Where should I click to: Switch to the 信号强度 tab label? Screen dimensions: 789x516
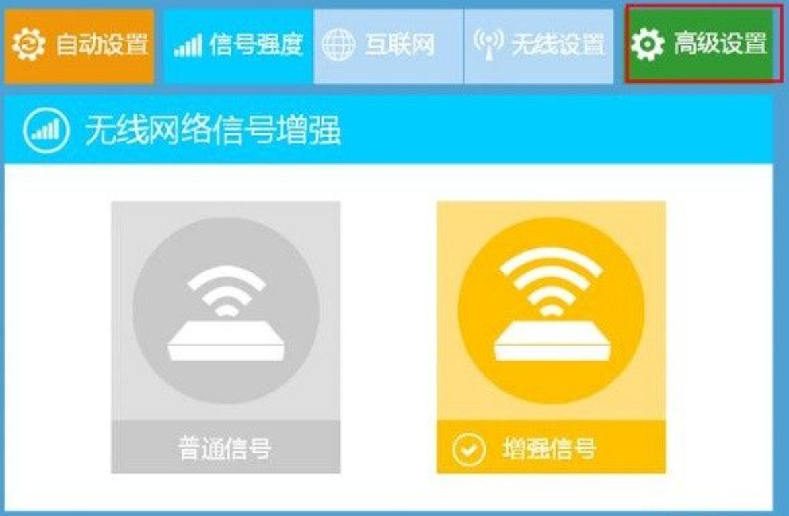point(256,44)
